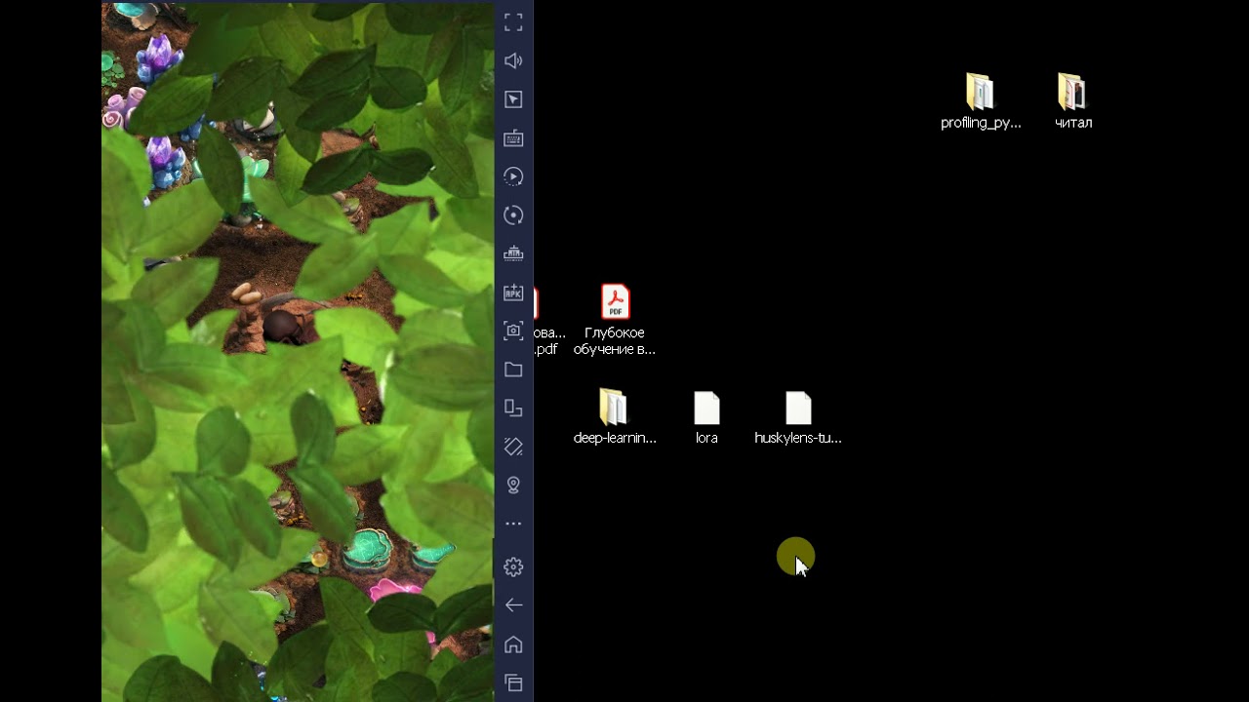Click the install APK icon

(x=513, y=292)
